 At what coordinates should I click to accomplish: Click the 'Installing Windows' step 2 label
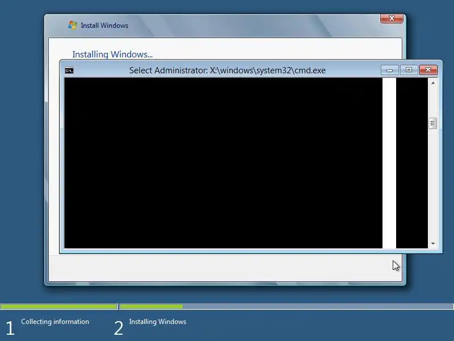click(x=158, y=322)
